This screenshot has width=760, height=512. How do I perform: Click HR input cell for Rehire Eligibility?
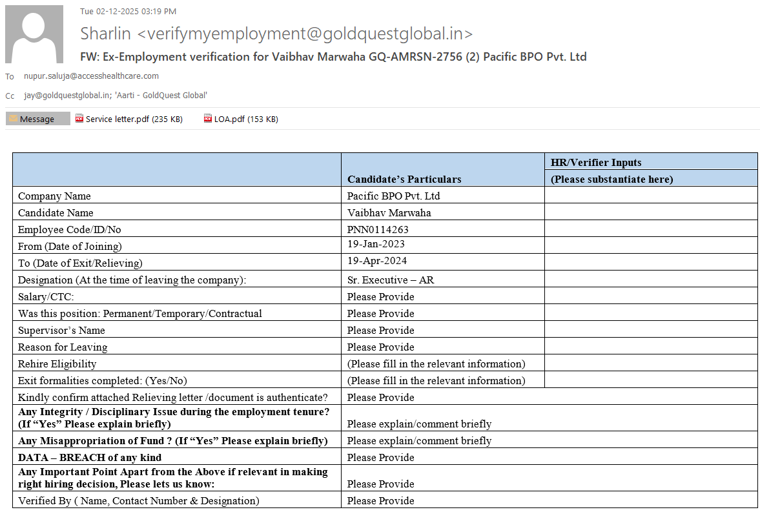tap(650, 364)
